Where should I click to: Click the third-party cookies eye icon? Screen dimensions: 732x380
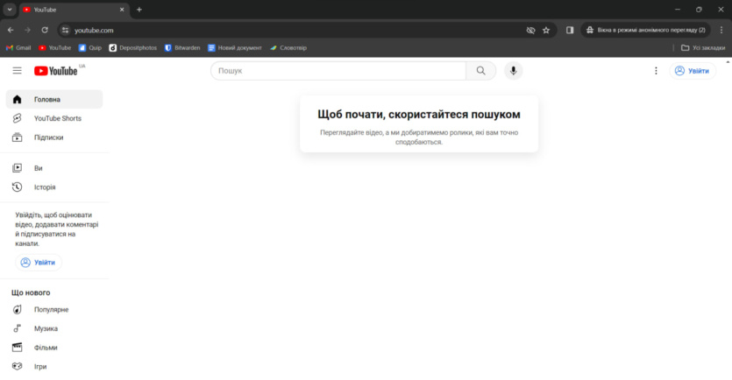(530, 31)
